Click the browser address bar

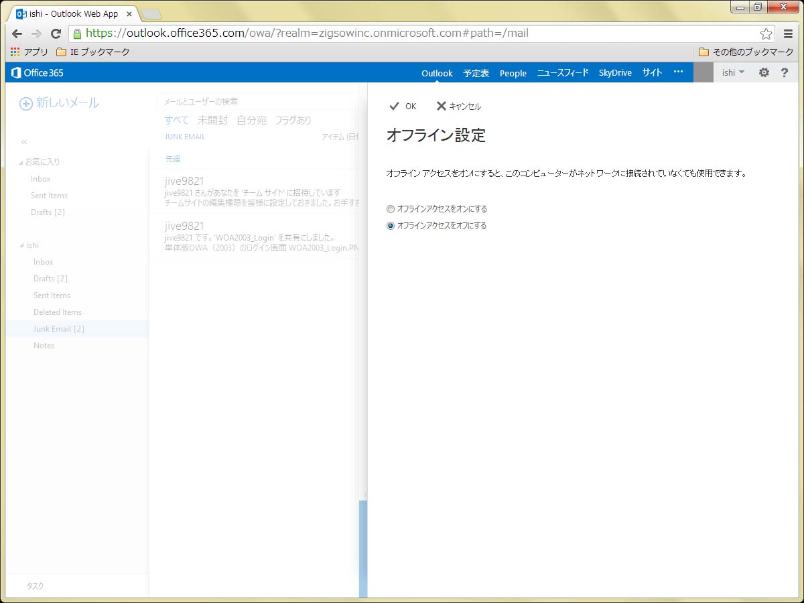coord(422,33)
